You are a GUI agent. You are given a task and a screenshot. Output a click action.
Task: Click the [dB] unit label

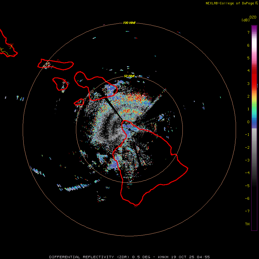coord(245,20)
